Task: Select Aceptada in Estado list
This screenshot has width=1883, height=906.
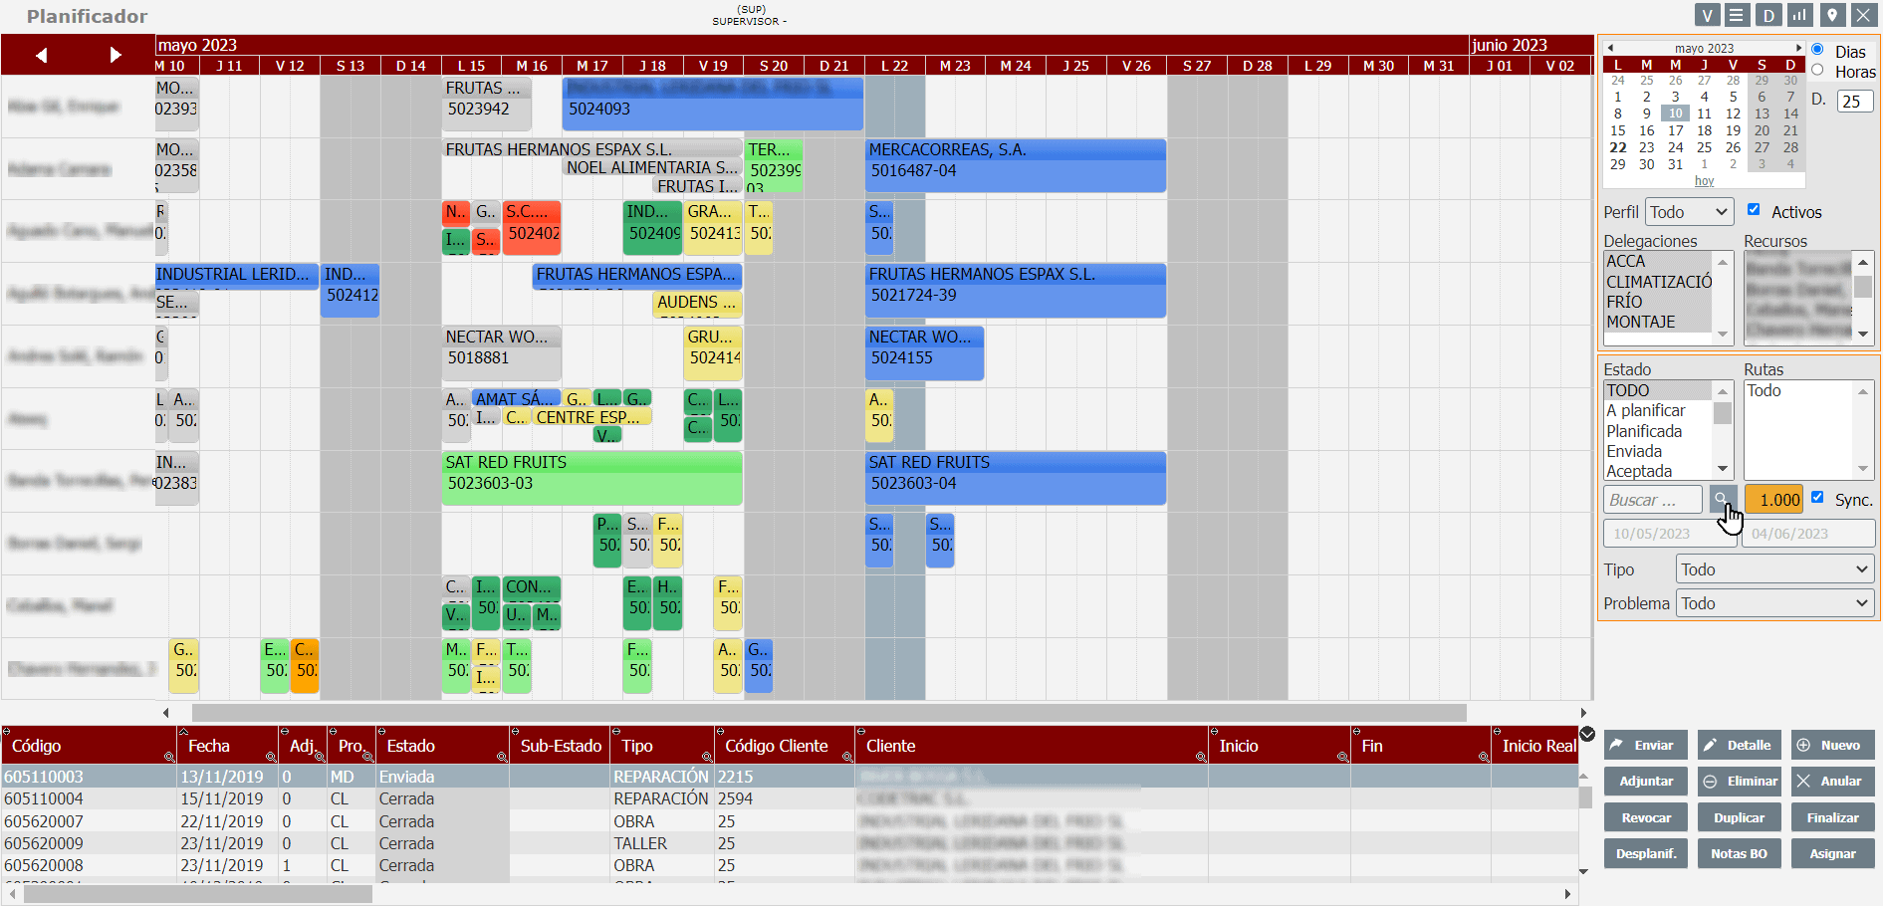Action: click(1658, 471)
